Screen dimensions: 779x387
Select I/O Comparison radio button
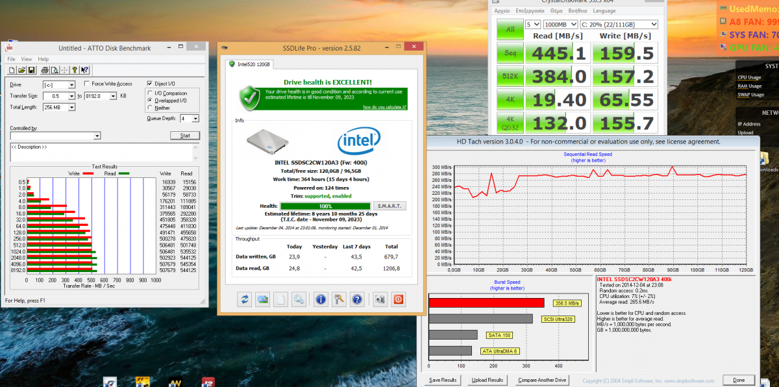click(x=150, y=93)
